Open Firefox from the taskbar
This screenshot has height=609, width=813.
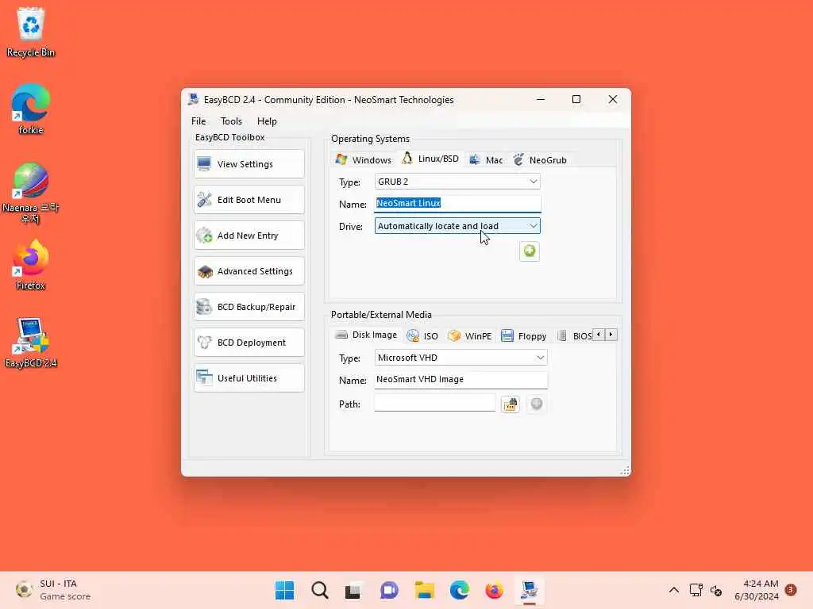click(x=494, y=590)
